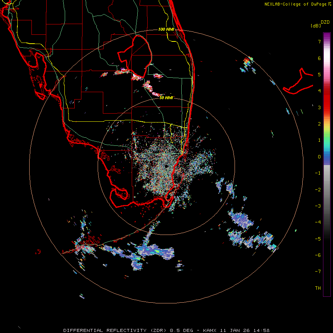Click the "-1" value on the color scale

pos(318,173)
